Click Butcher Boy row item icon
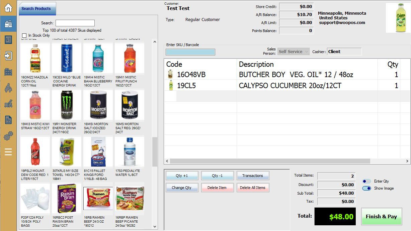Screen dimensions: 411x231 [x=171, y=74]
